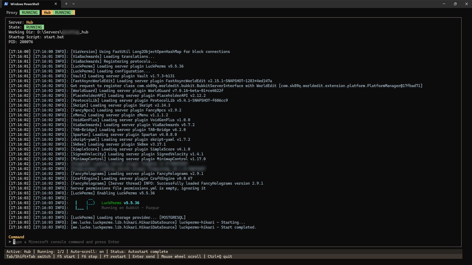Click the Spartan v4.0.8.0 log line

pos(93,134)
